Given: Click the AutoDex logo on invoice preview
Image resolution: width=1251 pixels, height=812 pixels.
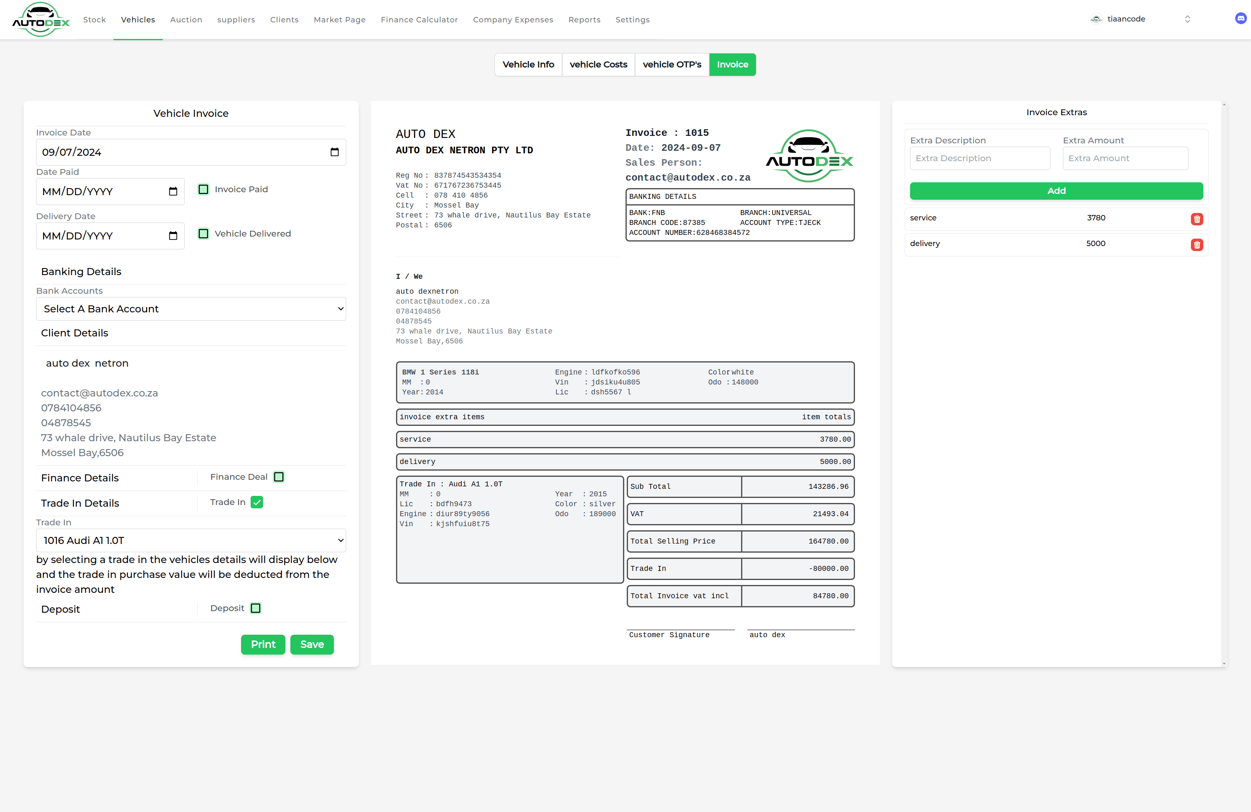Looking at the screenshot, I should (809, 156).
